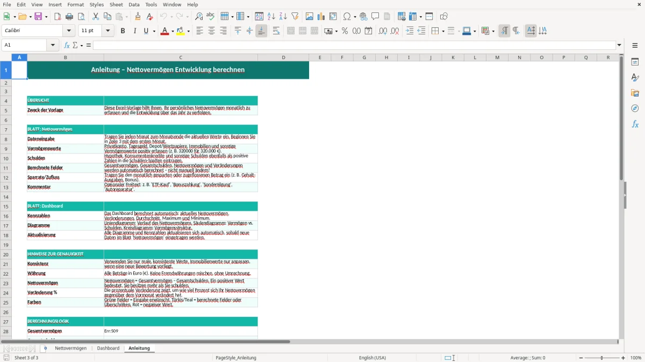Click column header C
This screenshot has width=645, height=362.
coord(181,57)
